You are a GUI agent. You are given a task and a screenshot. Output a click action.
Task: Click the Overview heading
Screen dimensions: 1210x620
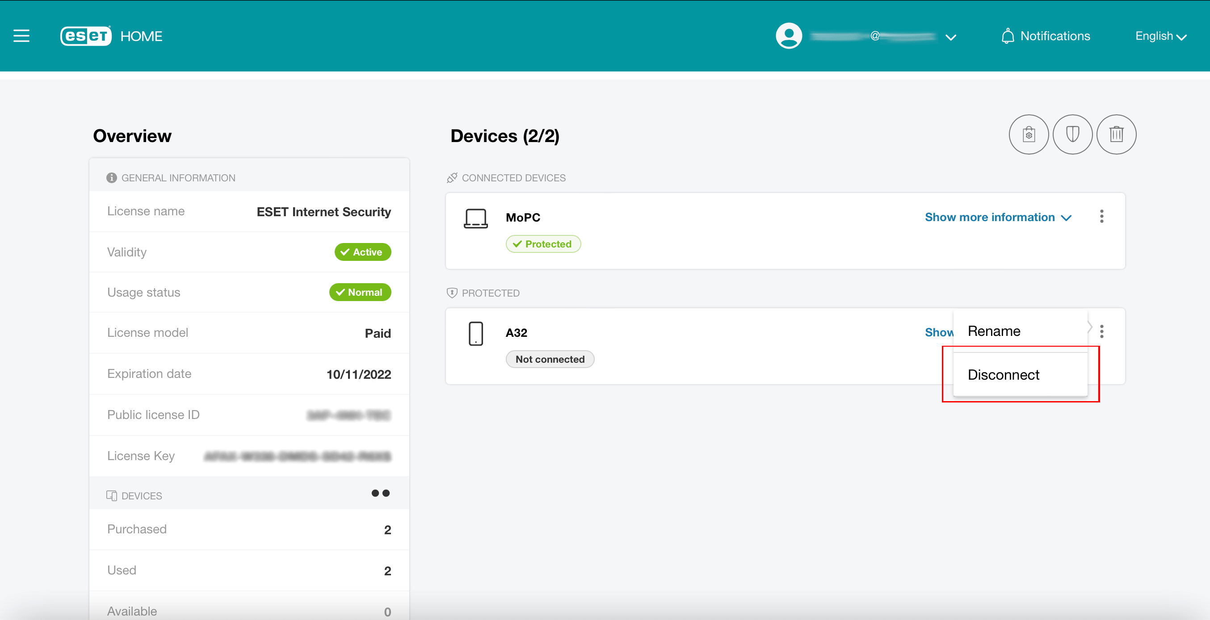[x=132, y=136]
